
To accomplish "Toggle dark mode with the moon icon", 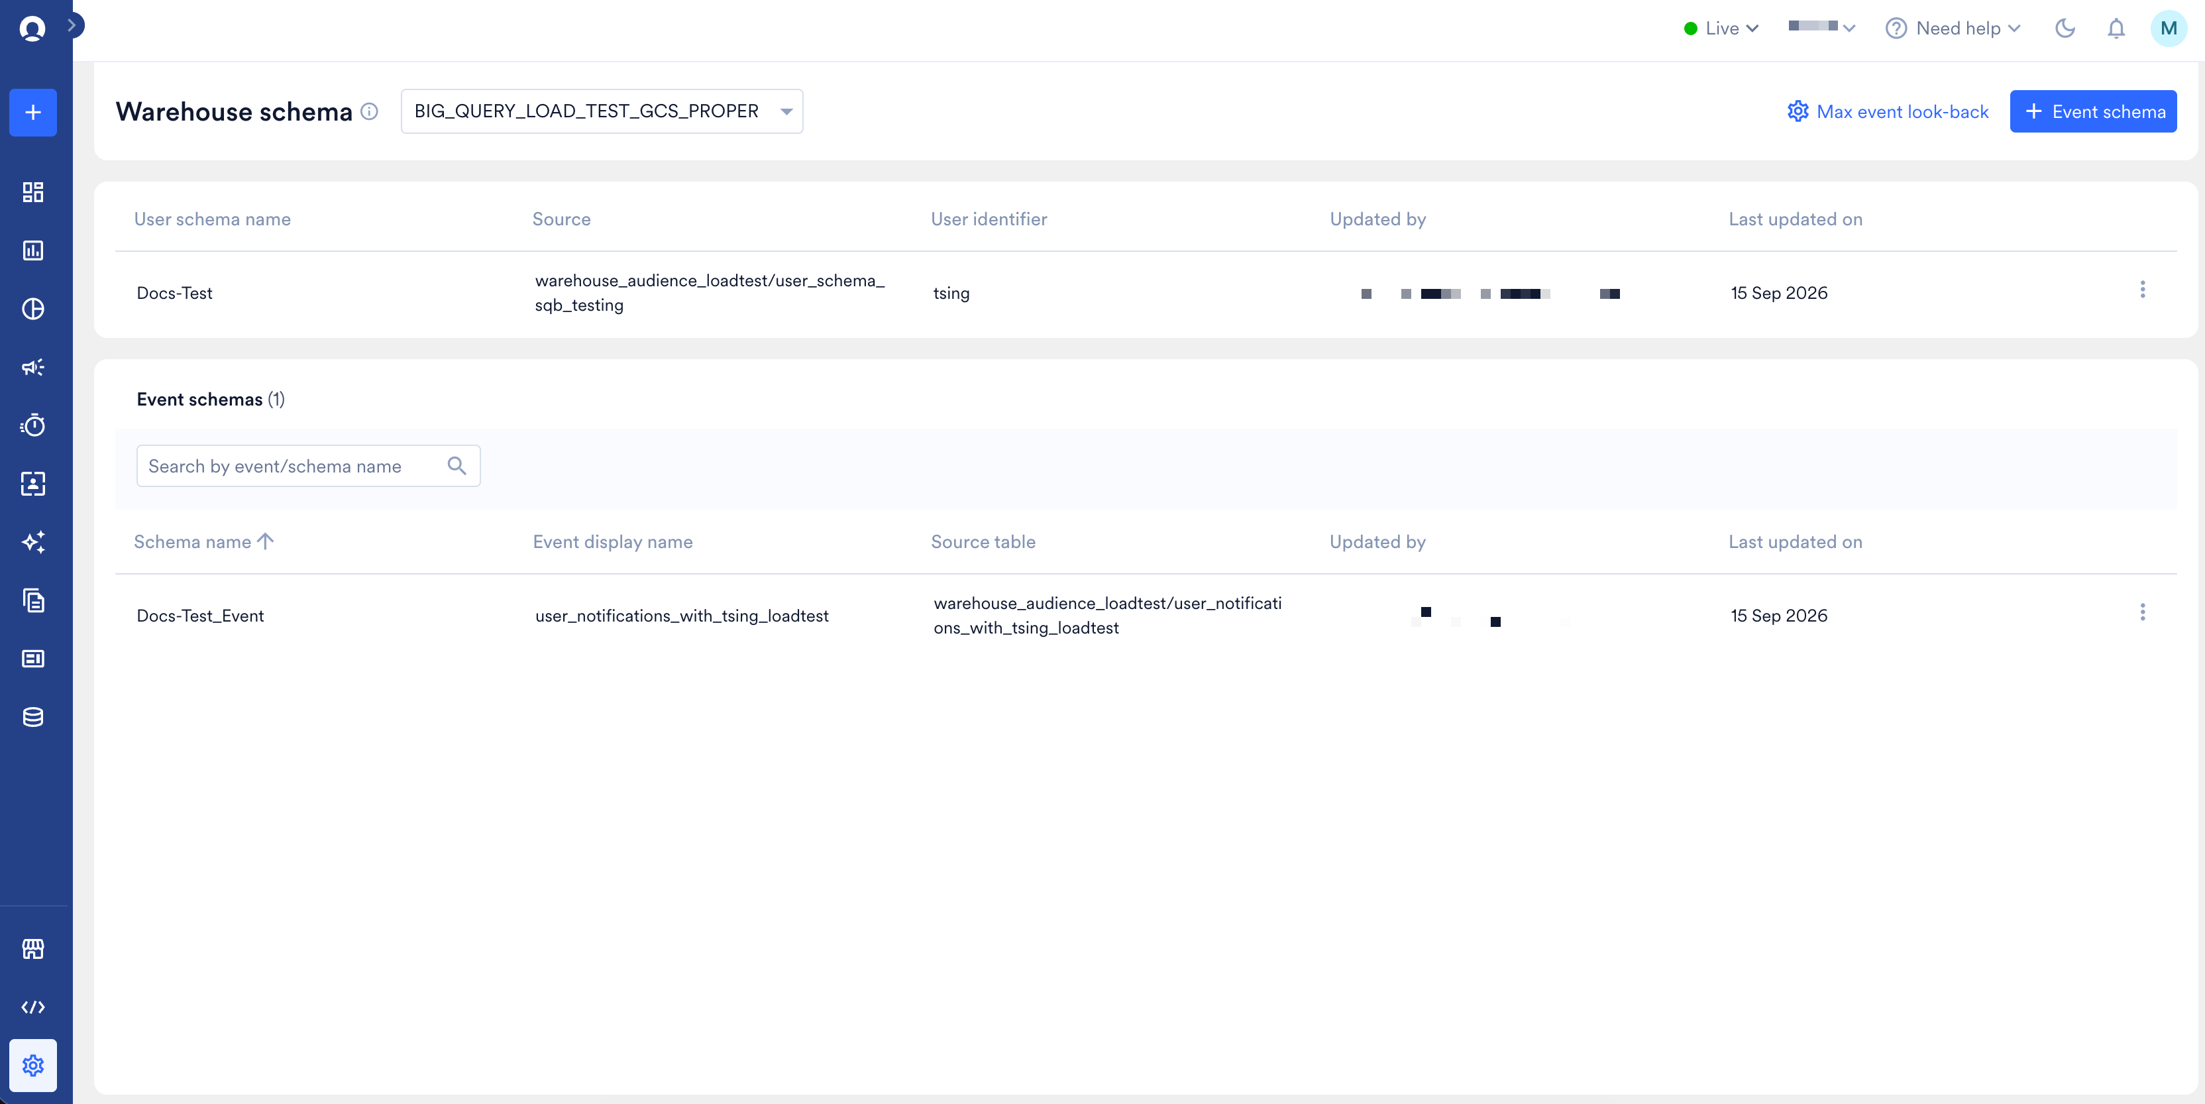I will coord(2065,28).
